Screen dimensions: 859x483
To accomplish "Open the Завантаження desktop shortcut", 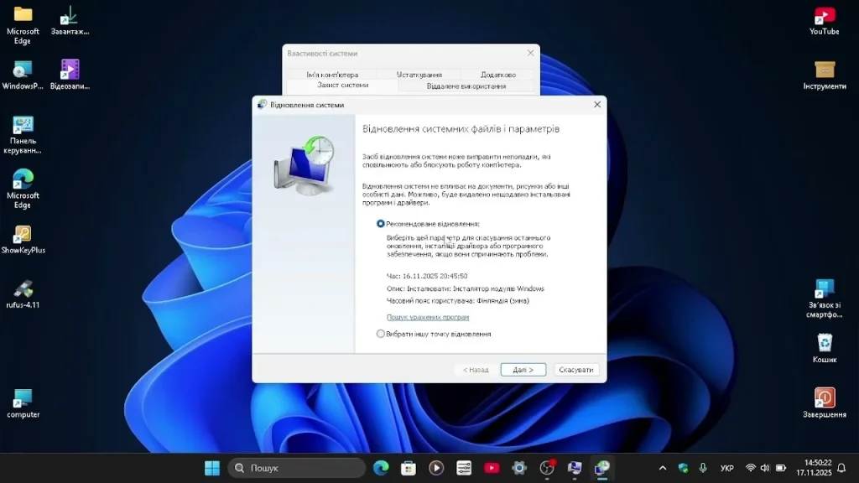I will [70, 21].
